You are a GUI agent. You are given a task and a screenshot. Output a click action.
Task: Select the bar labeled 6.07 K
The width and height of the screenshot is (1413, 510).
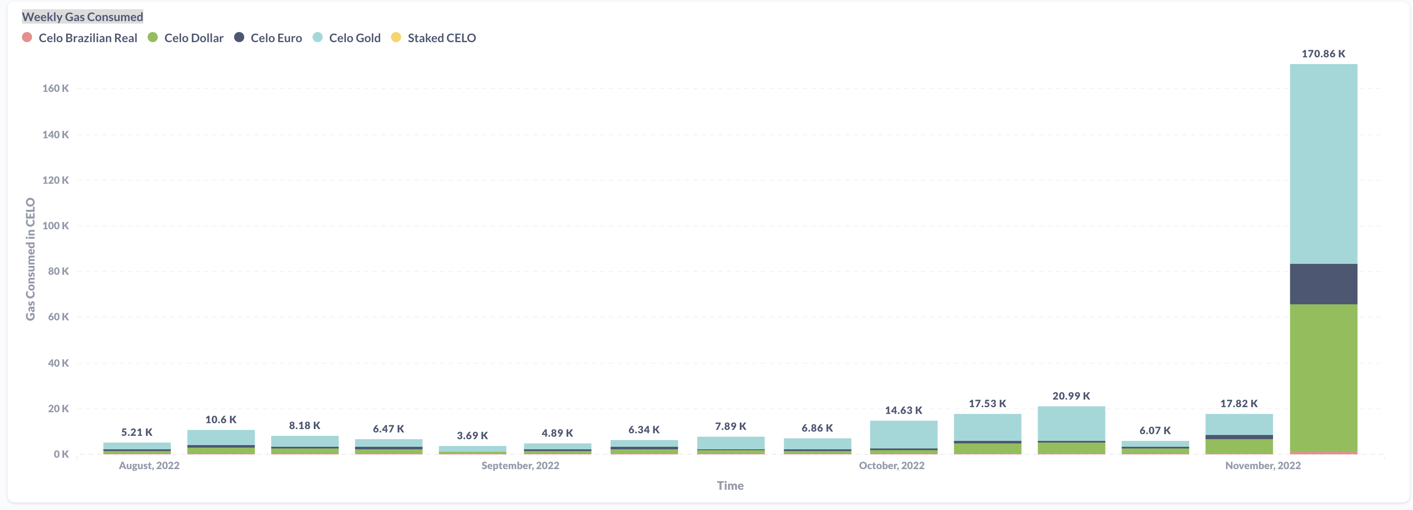click(x=1155, y=448)
